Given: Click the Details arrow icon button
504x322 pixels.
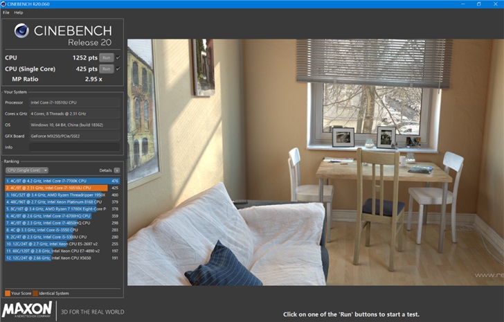Looking at the screenshot, I should (117, 170).
